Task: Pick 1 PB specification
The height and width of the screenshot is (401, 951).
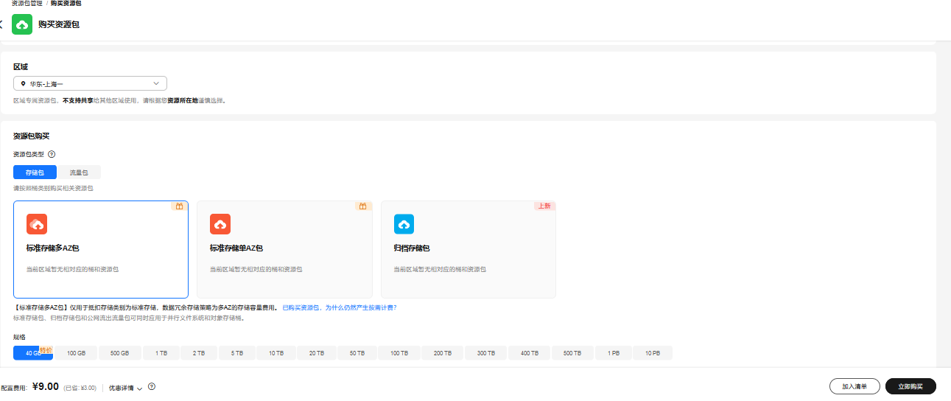Action: pyautogui.click(x=614, y=354)
